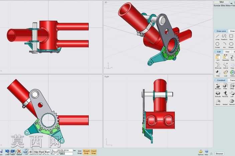Click the Undo icon
Screen dimensions: 235x156
7,152
